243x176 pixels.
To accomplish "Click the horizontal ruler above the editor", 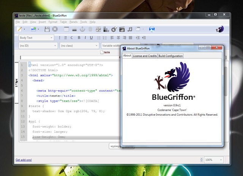I will click(x=70, y=58).
